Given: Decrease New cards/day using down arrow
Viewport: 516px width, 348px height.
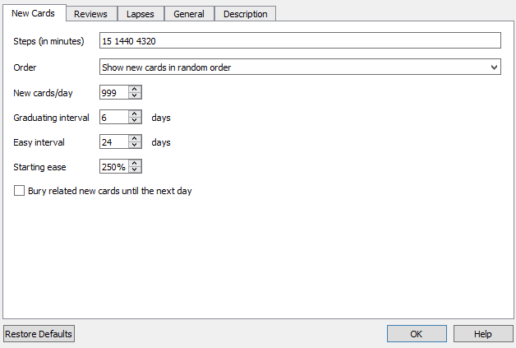Looking at the screenshot, I should [x=135, y=97].
